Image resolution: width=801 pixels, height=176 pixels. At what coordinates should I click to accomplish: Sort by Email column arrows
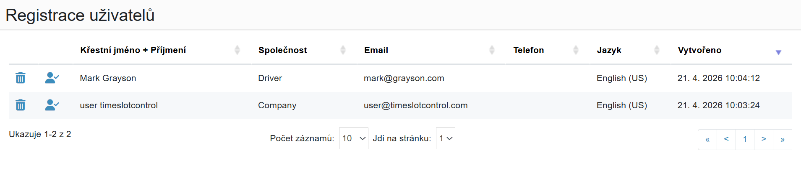(492, 50)
